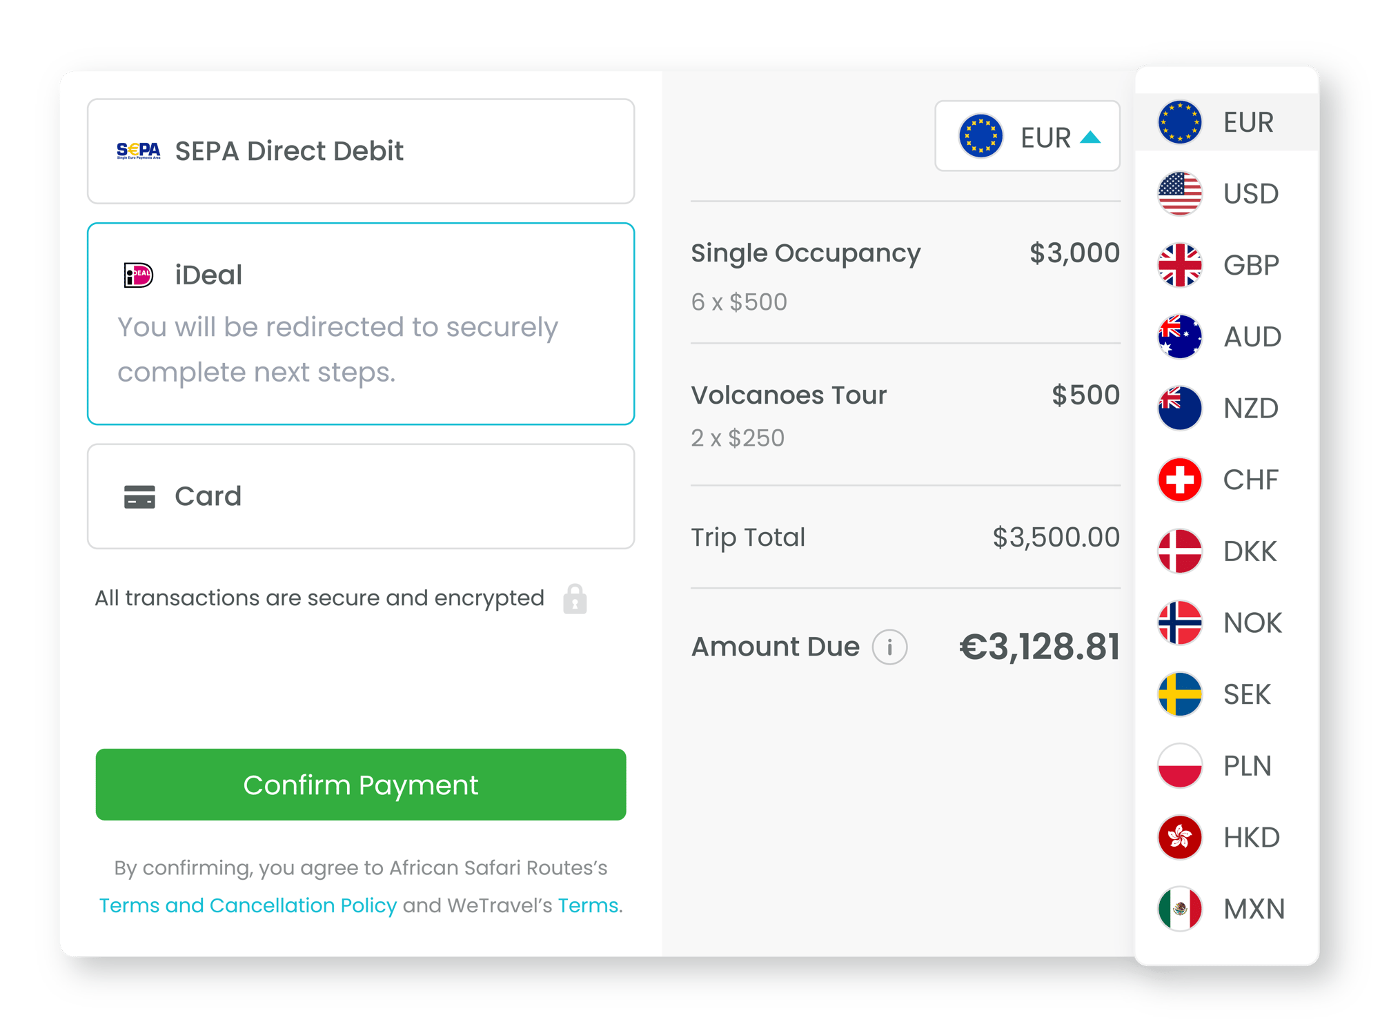Open Terms and Cancellation Policy link
The image size is (1380, 1031).
(x=248, y=905)
